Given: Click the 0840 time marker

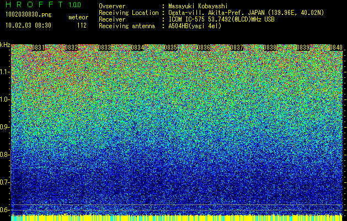Looking at the screenshot, I should [x=336, y=48].
